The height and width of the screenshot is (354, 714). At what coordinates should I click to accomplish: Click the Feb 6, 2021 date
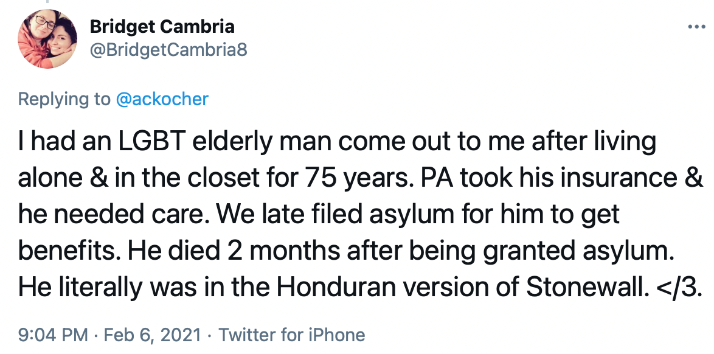(153, 335)
